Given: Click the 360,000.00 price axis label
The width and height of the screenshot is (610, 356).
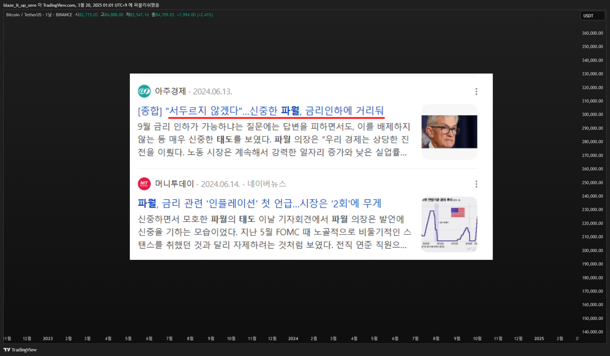Looking at the screenshot, I should (592, 33).
